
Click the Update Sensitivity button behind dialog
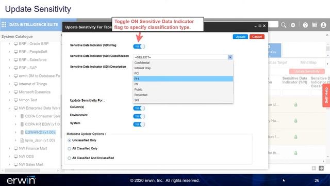[307, 71]
